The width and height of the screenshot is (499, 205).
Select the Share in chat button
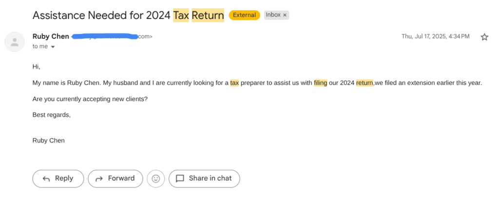[x=204, y=178]
